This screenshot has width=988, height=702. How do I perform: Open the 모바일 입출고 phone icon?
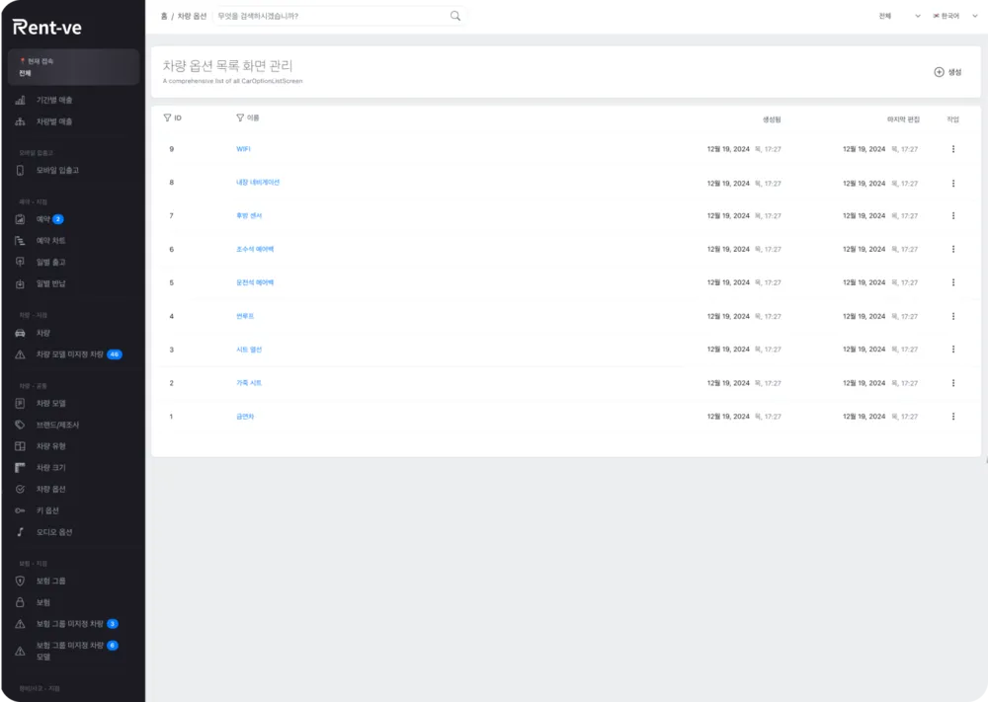20,170
